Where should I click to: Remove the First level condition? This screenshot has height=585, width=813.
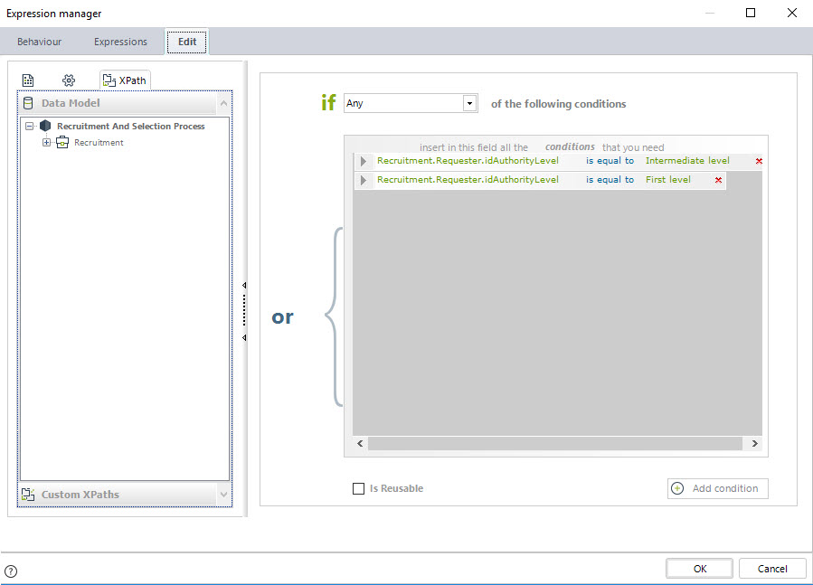coord(718,180)
